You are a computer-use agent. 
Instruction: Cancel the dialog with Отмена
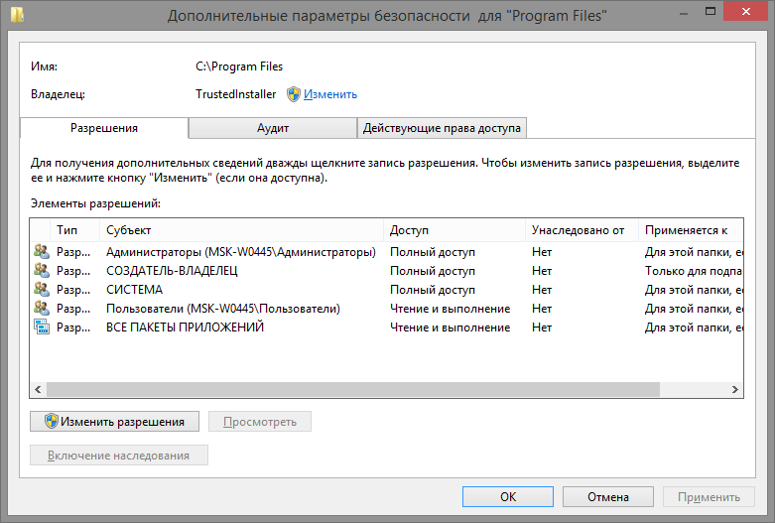(x=608, y=497)
